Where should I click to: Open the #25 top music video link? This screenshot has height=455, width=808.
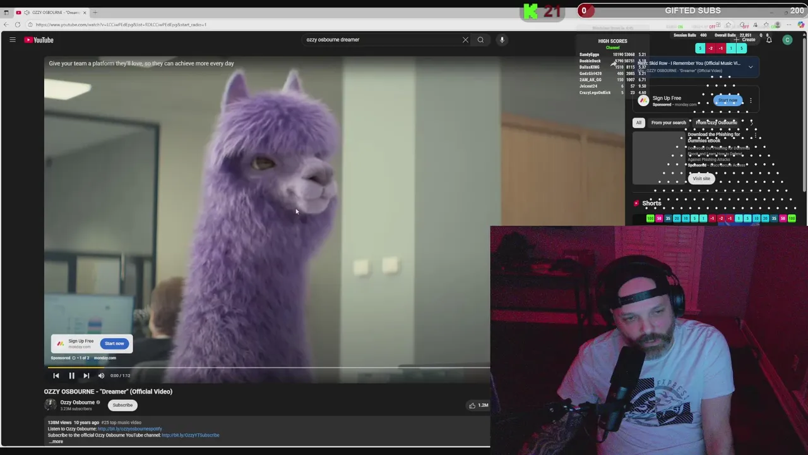(121, 423)
